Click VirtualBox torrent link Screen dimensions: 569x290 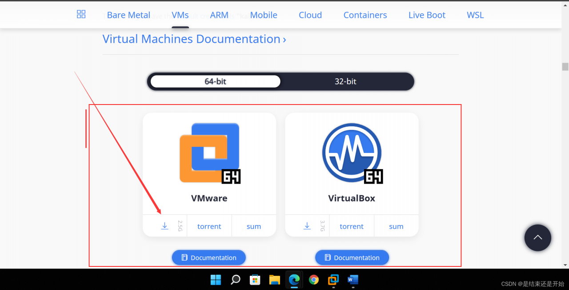(352, 226)
